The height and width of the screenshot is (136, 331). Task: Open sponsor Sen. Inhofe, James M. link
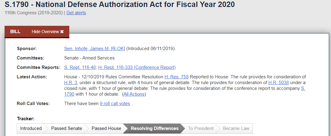(95, 49)
